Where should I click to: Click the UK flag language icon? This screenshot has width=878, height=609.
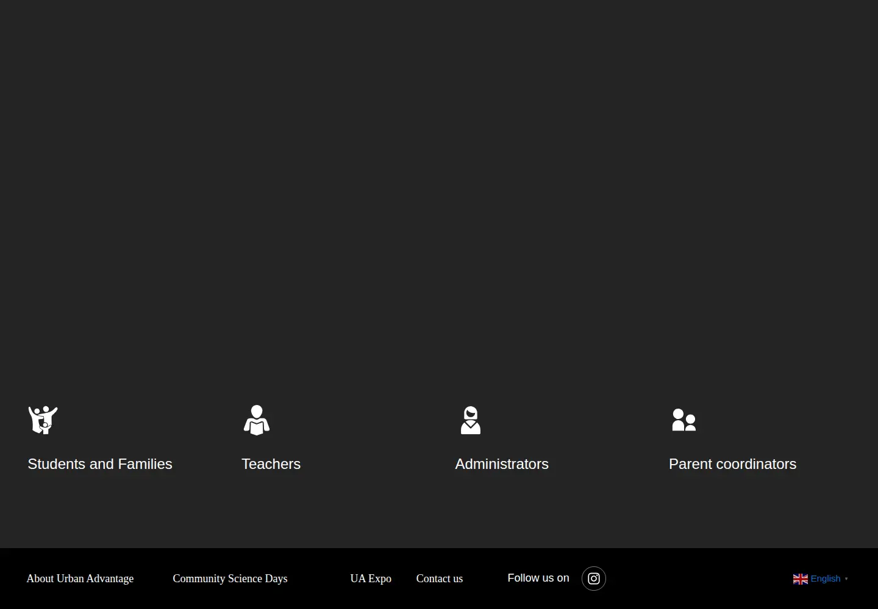click(x=801, y=579)
